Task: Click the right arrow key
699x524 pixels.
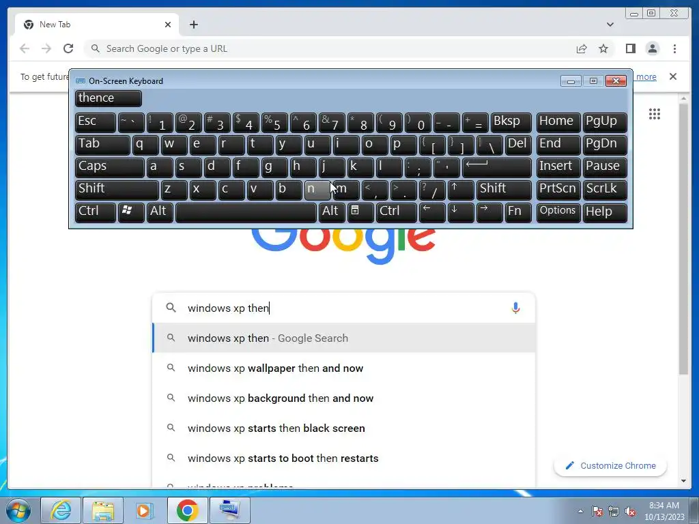Action: (x=489, y=212)
